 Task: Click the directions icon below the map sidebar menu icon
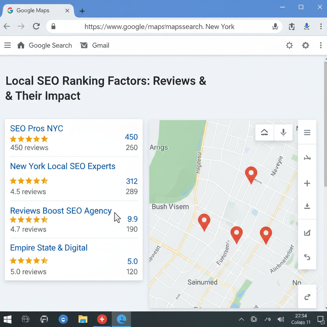tap(307, 158)
